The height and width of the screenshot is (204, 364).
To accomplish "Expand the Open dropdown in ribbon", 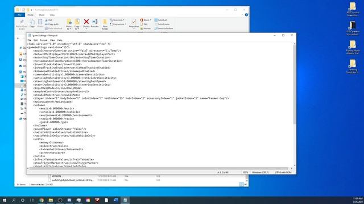I will tap(146, 20).
